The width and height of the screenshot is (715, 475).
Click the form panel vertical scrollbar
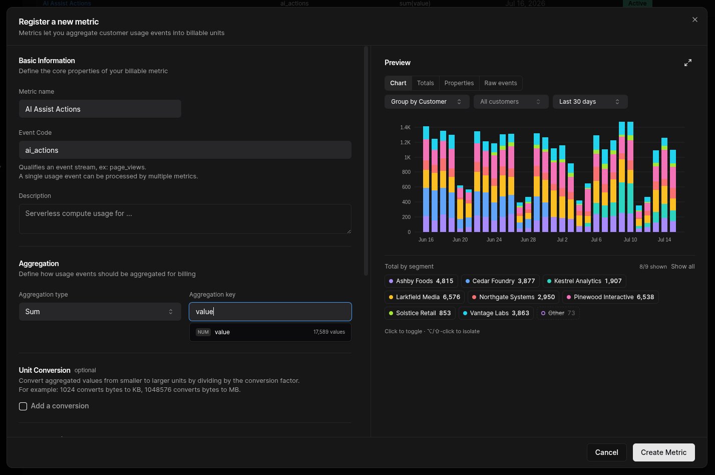[x=366, y=160]
